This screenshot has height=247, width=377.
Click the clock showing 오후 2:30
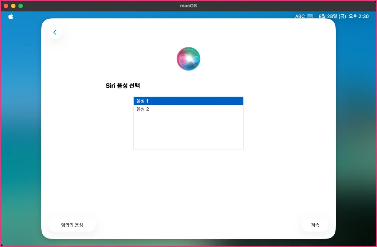(359, 16)
